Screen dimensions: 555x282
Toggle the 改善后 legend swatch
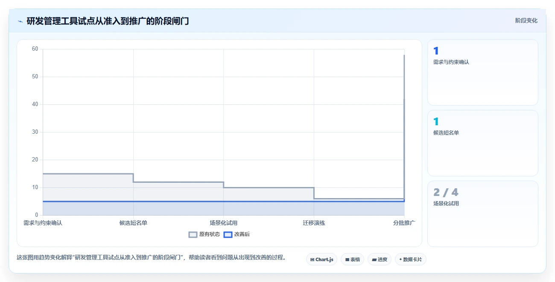tap(228, 234)
